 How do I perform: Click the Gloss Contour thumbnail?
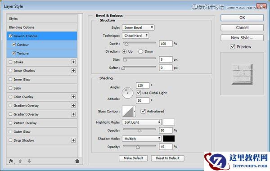[128, 111]
